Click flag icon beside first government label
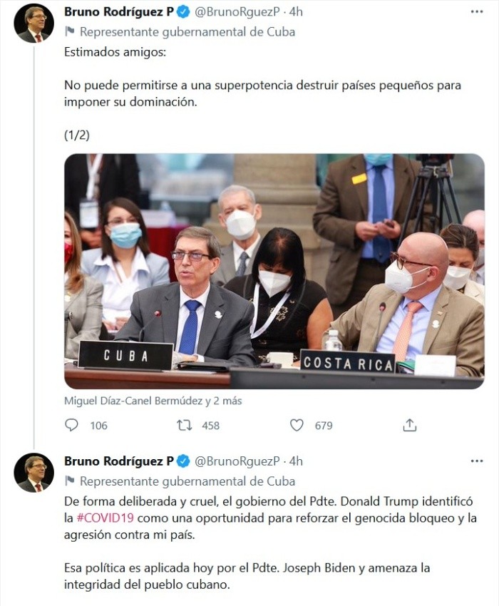This screenshot has height=606, width=499. 70,31
